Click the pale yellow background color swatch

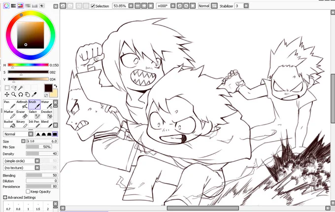[55, 94]
